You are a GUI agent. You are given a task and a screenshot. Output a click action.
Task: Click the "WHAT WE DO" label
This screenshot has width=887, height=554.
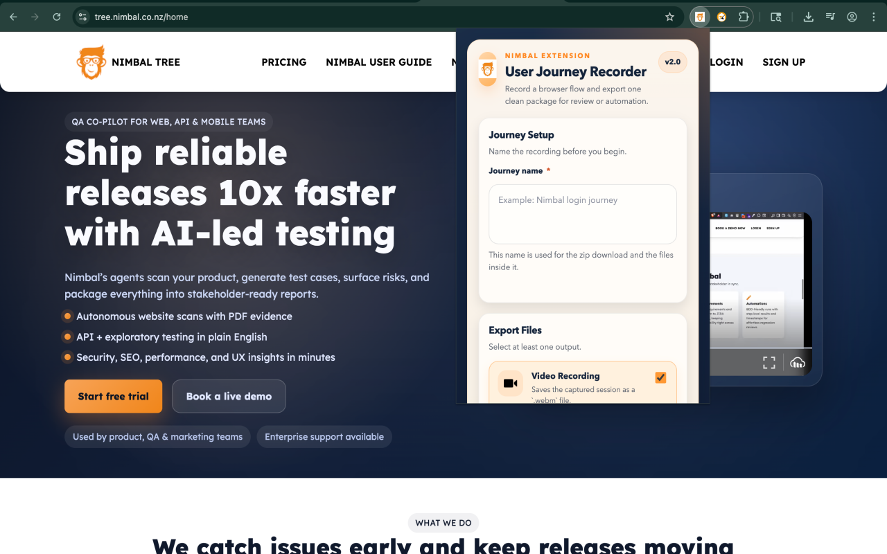pos(443,523)
